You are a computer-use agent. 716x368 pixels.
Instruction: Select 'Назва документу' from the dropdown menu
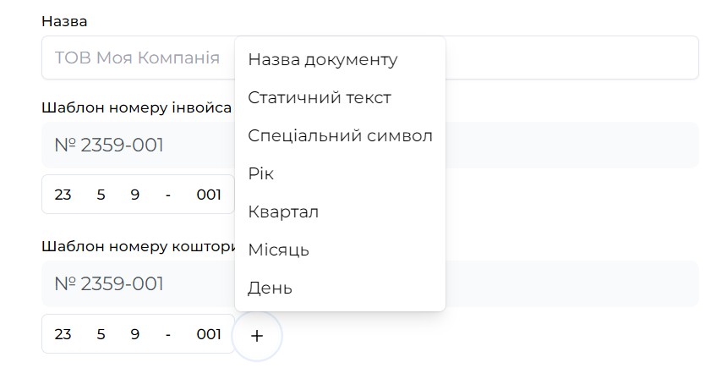[x=322, y=60]
